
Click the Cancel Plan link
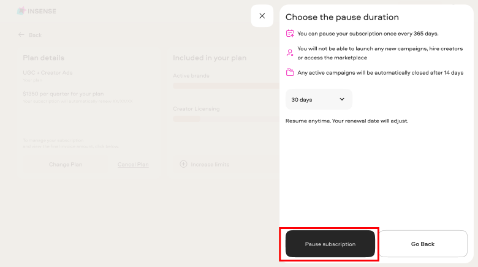pos(133,165)
